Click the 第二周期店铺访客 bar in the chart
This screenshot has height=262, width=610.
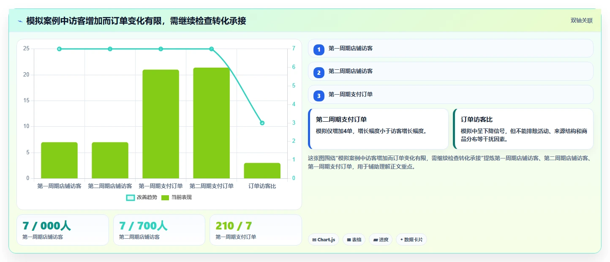(x=110, y=160)
